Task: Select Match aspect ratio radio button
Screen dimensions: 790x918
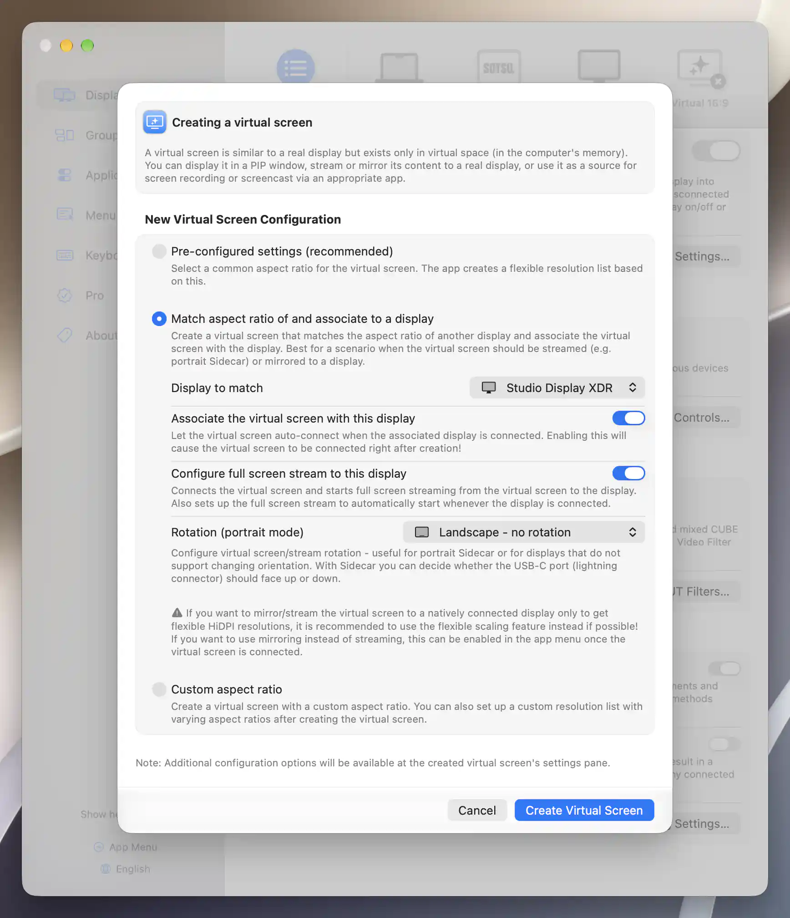Action: tap(159, 319)
